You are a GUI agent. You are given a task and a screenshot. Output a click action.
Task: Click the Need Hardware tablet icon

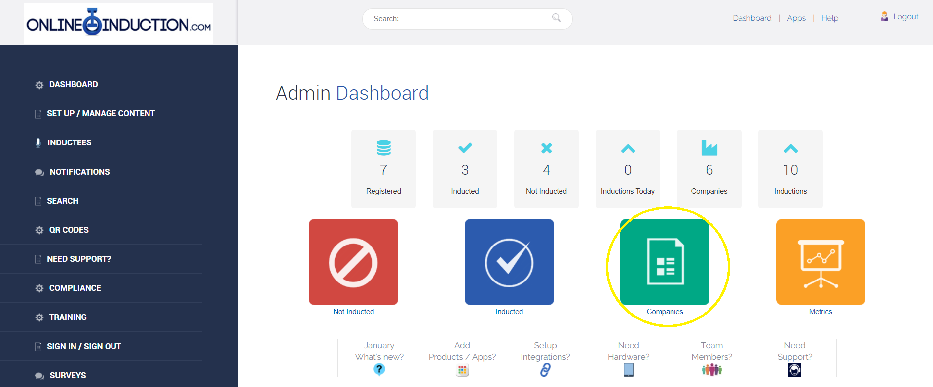point(629,370)
